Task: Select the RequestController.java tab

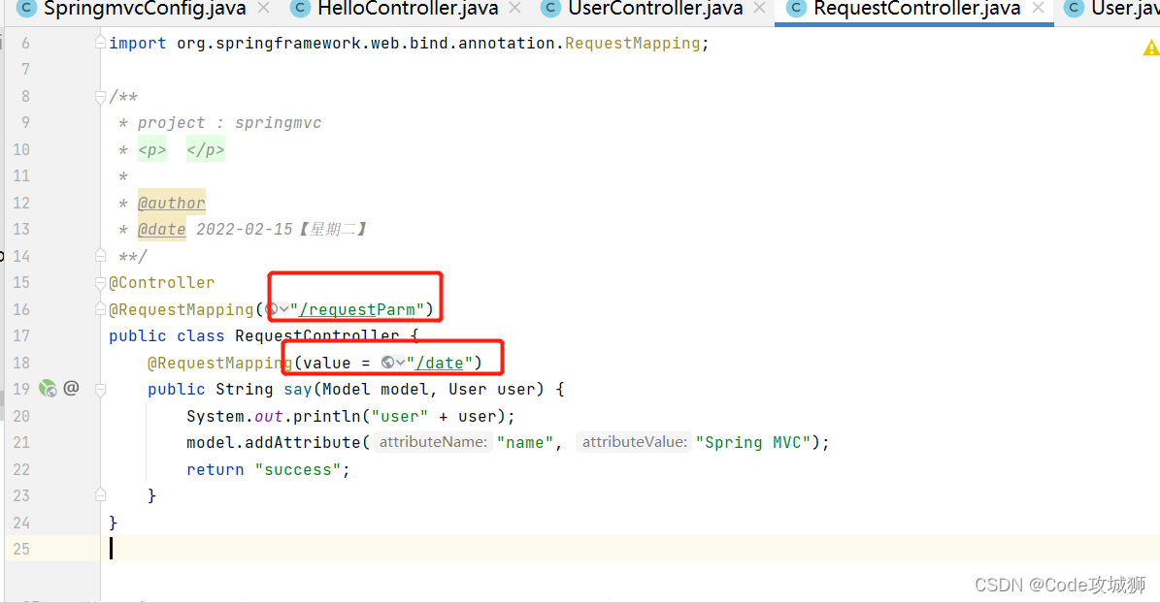Action: click(x=916, y=9)
